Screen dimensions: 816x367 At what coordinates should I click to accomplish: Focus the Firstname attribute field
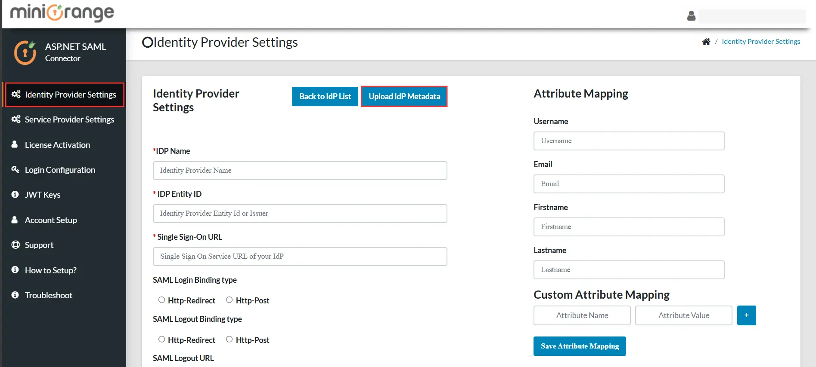click(x=629, y=227)
